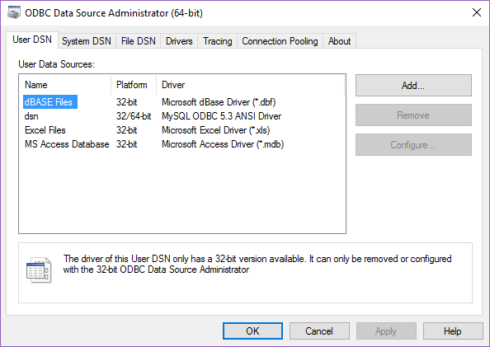This screenshot has width=490, height=347.
Task: Close the ODBC Administrator window
Action: [x=477, y=13]
